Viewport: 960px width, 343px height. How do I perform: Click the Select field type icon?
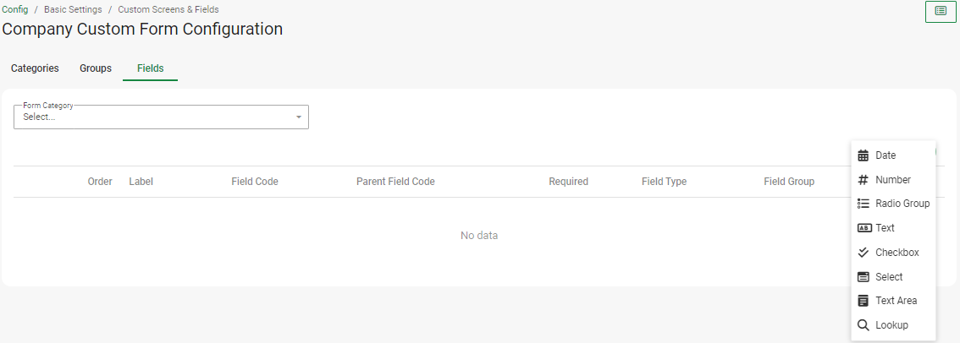(863, 277)
